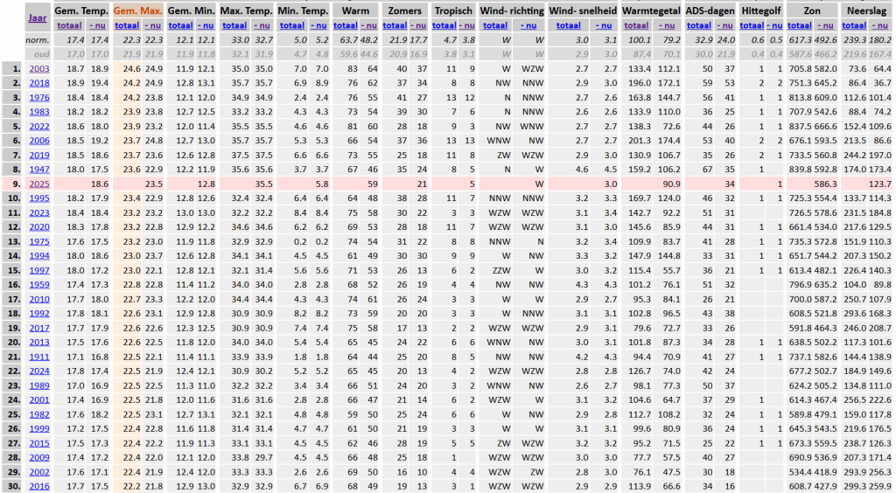The width and height of the screenshot is (896, 493).
Task: Select Zon value 534.4 in 2002 row
Action: tap(800, 472)
